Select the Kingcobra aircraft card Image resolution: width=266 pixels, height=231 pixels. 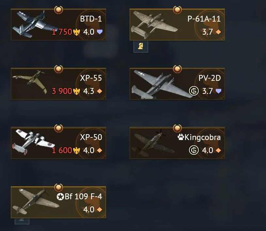click(x=177, y=143)
